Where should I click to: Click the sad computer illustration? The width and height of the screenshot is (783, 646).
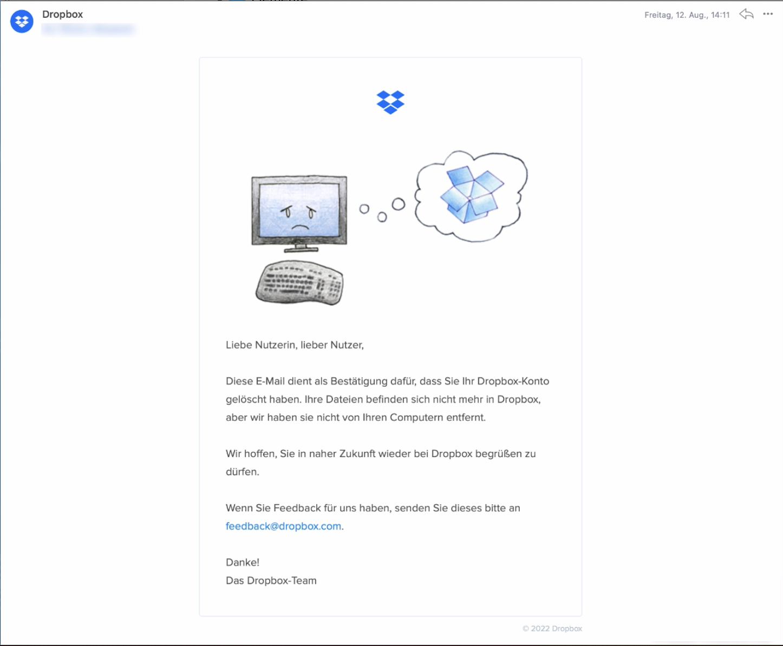click(x=299, y=214)
